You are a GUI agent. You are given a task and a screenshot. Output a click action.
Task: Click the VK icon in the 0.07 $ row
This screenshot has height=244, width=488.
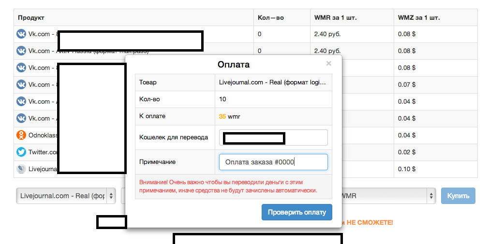pyautogui.click(x=21, y=84)
